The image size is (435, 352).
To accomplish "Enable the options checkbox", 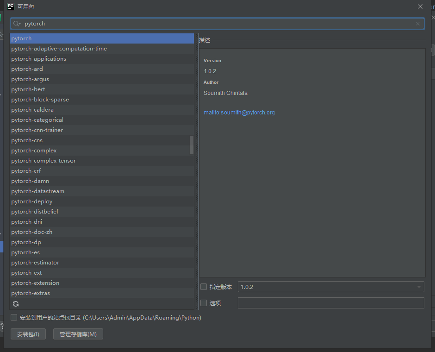I will click(x=204, y=303).
